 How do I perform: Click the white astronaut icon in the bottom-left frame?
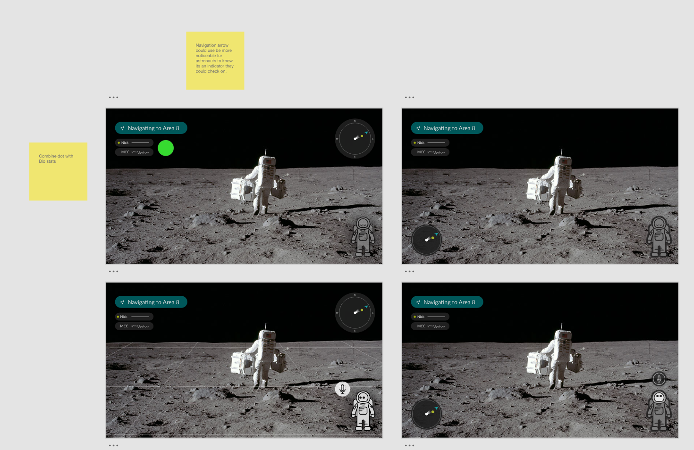(x=363, y=411)
